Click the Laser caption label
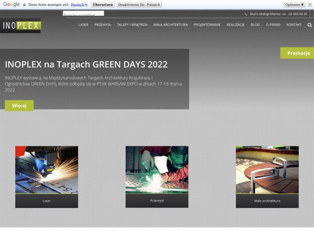Image resolution: width=314 pixels, height=235 pixels. [x=47, y=201]
